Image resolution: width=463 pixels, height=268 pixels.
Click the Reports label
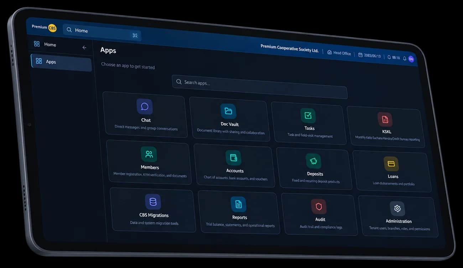click(x=240, y=218)
